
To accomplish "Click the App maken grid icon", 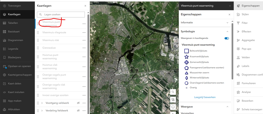I will 5,101.
